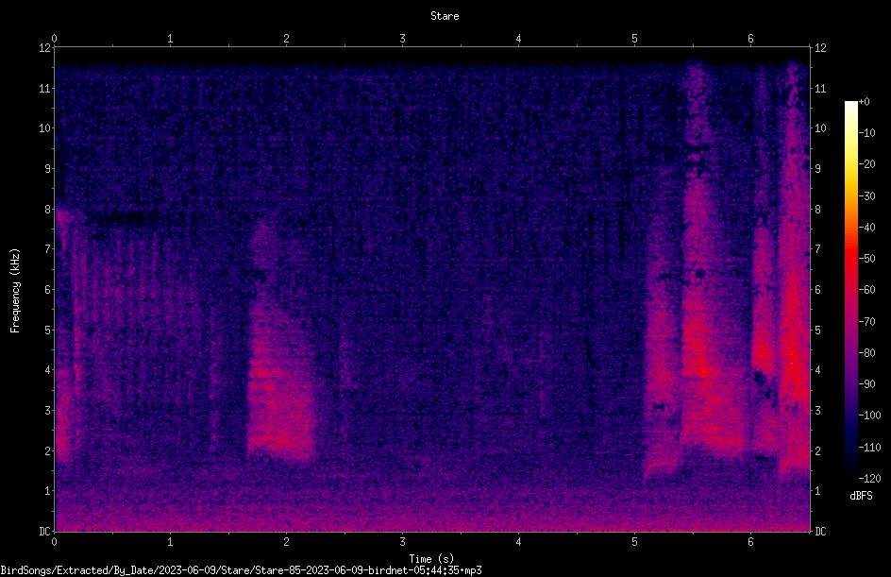Click the "6" tick on the right frequency axis

pyautogui.click(x=817, y=290)
